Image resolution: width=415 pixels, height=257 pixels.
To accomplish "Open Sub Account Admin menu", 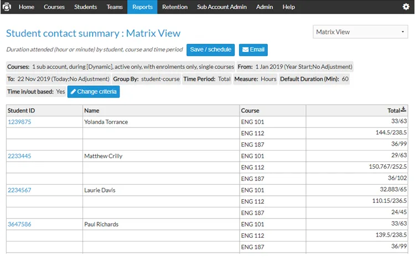I will [x=222, y=7].
